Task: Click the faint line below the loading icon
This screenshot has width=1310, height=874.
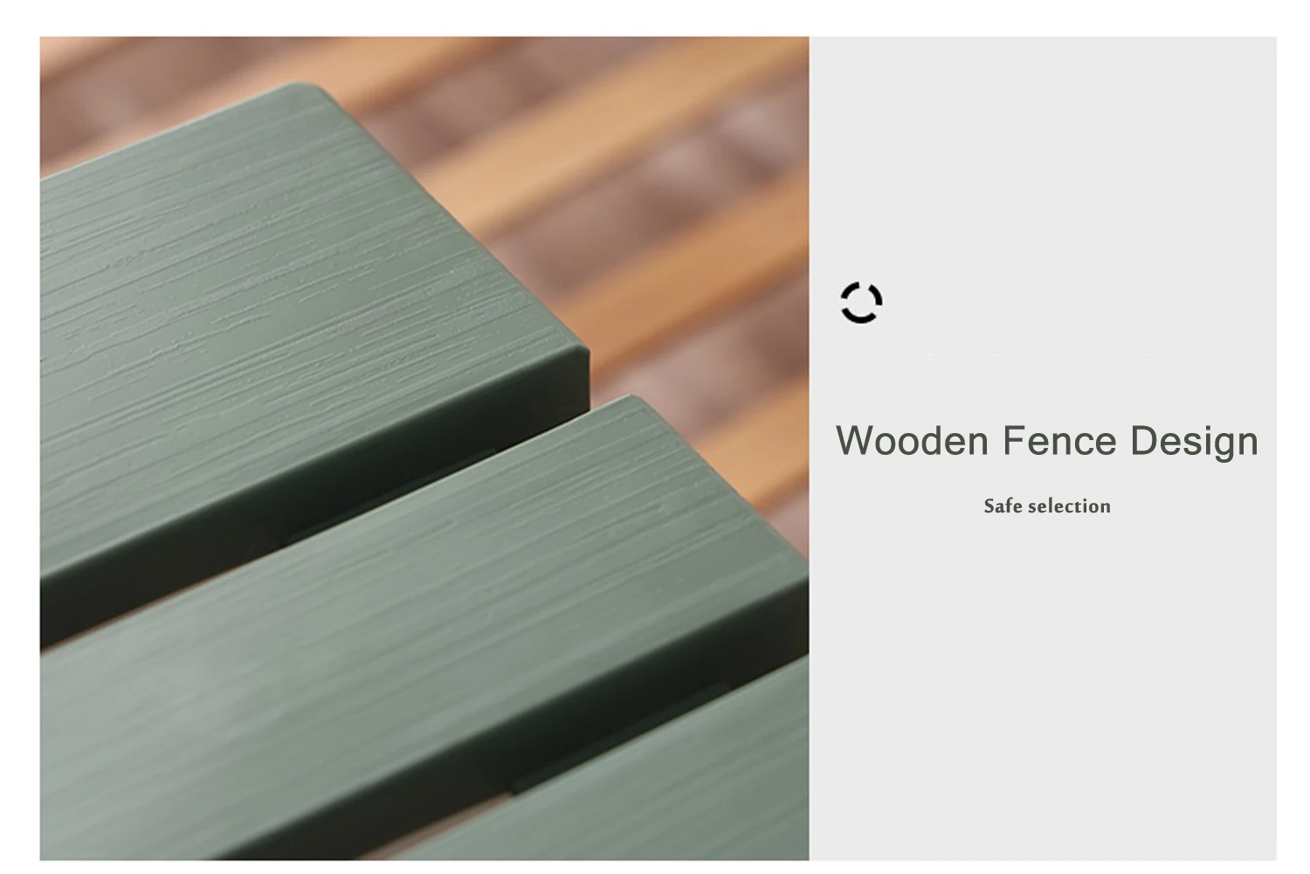Action: 1017,353
